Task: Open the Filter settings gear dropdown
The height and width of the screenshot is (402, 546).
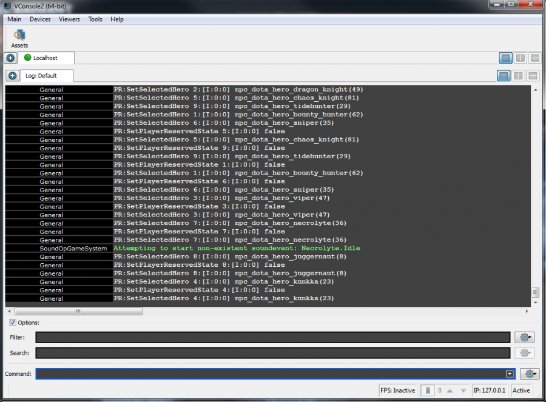Action: pos(524,337)
